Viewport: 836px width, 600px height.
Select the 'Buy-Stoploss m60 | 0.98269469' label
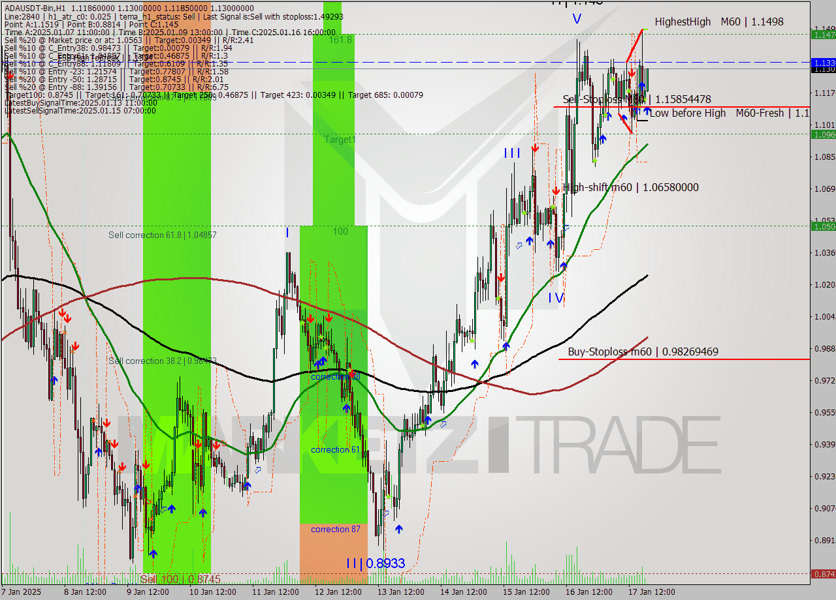[643, 352]
